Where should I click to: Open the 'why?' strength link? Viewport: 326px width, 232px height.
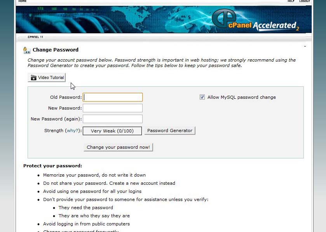(72, 131)
